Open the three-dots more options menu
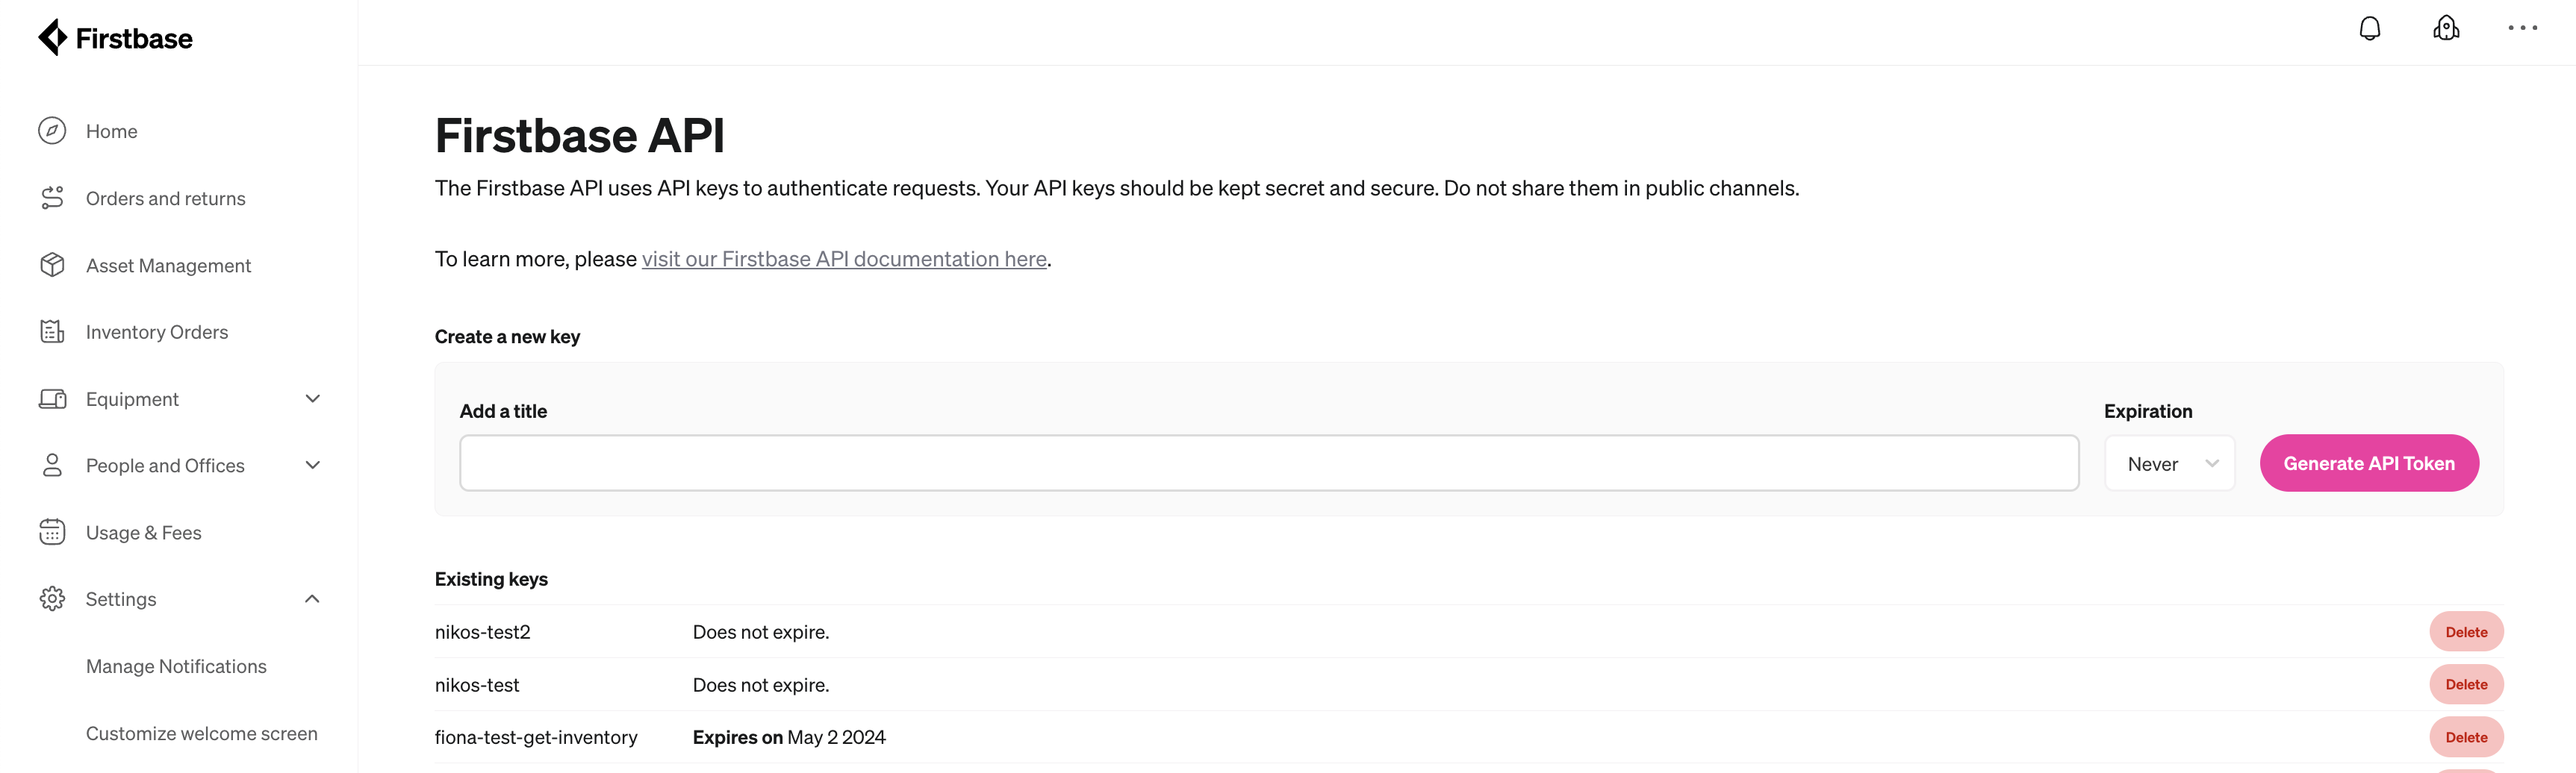The height and width of the screenshot is (773, 2576). [x=2522, y=28]
